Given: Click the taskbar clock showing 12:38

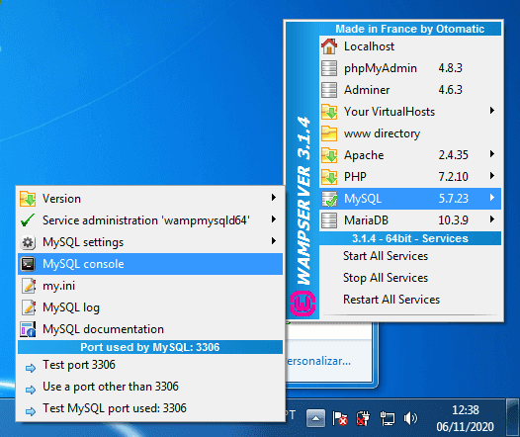Looking at the screenshot, I should coord(466,410).
